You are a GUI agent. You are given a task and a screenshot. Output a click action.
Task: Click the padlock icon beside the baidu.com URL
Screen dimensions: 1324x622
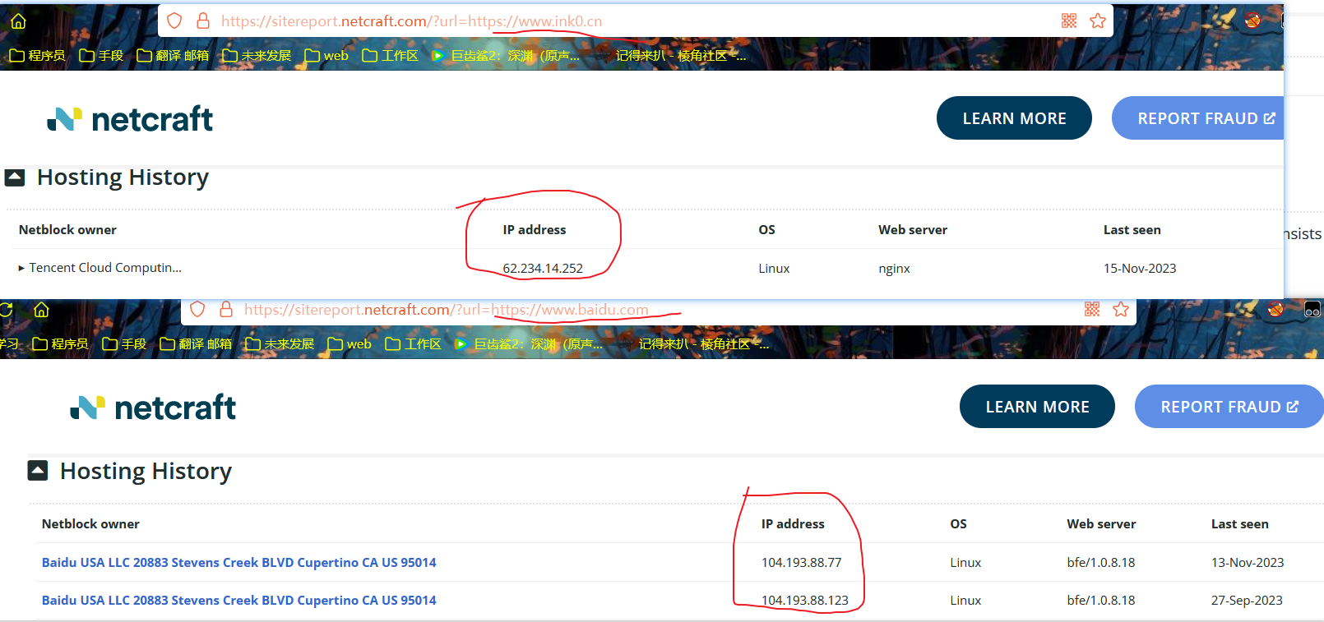225,309
